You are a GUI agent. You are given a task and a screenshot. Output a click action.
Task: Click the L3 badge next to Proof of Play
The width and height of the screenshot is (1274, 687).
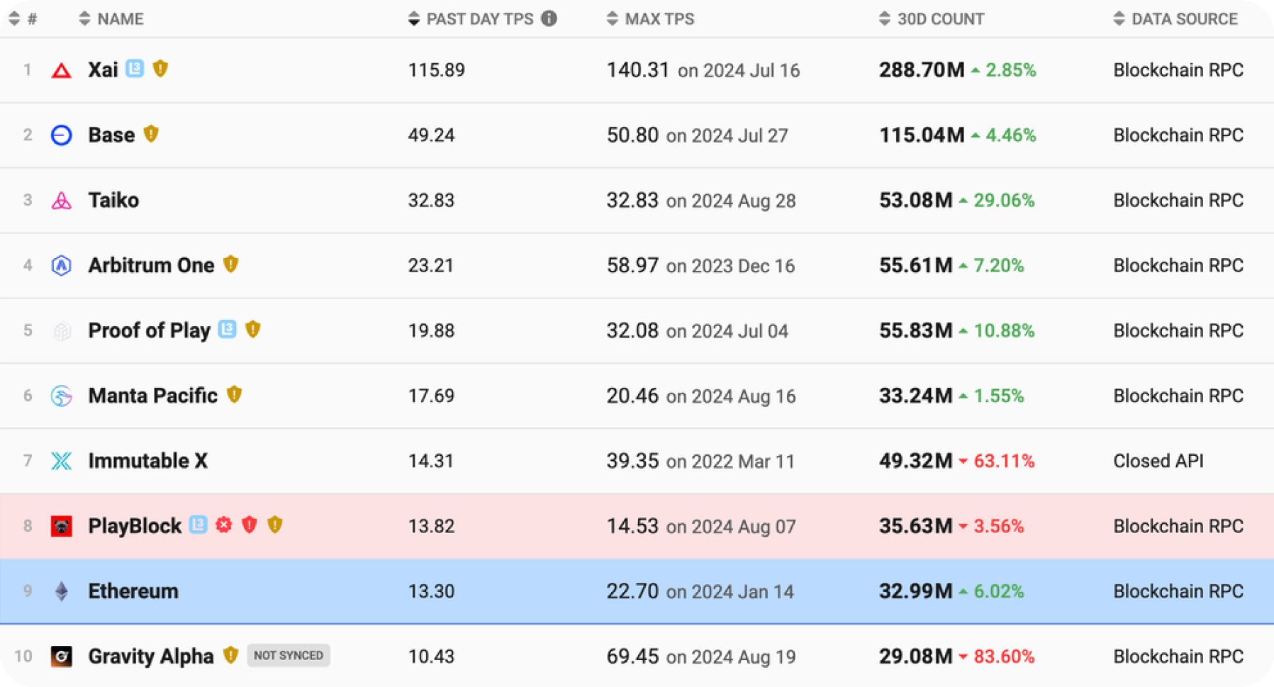[x=227, y=329]
